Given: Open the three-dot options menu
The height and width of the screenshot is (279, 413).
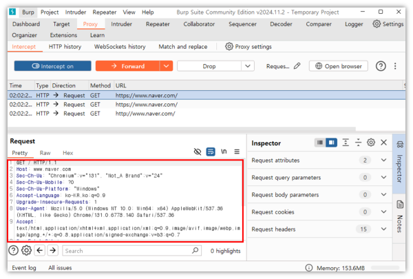Looking at the screenshot, I should pos(395,66).
